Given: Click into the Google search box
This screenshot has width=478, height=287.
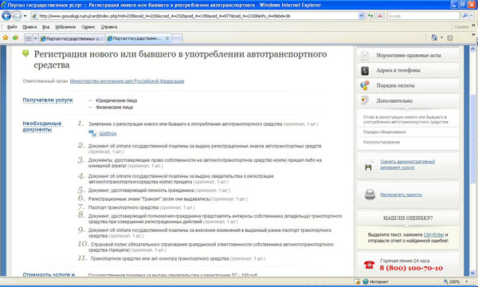Looking at the screenshot, I should tap(423, 16).
